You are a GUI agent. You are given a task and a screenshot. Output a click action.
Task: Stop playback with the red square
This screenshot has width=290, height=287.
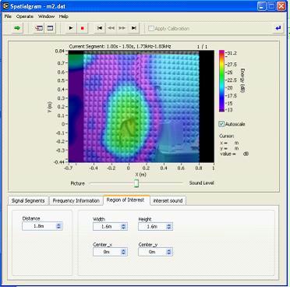(x=83, y=28)
